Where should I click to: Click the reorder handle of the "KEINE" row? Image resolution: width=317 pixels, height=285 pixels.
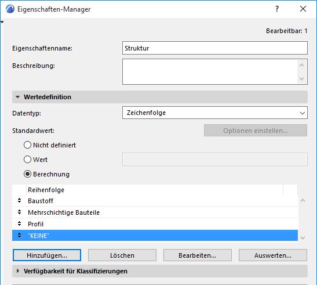tap(19, 235)
